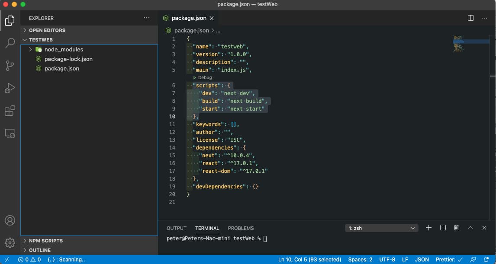Expand the NPM Scripts section

pos(89,241)
